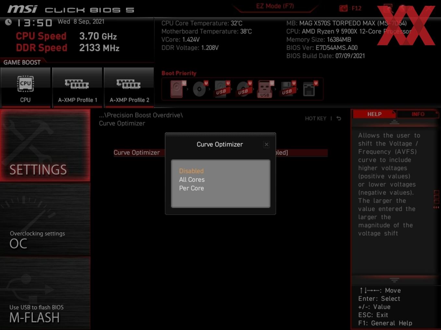Click the GAME BOOST label
The width and height of the screenshot is (441, 330).
(x=22, y=62)
